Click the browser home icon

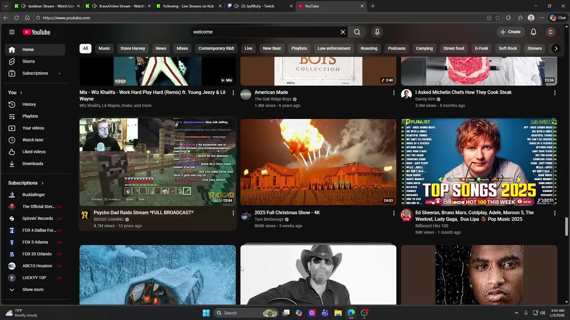tap(27, 18)
